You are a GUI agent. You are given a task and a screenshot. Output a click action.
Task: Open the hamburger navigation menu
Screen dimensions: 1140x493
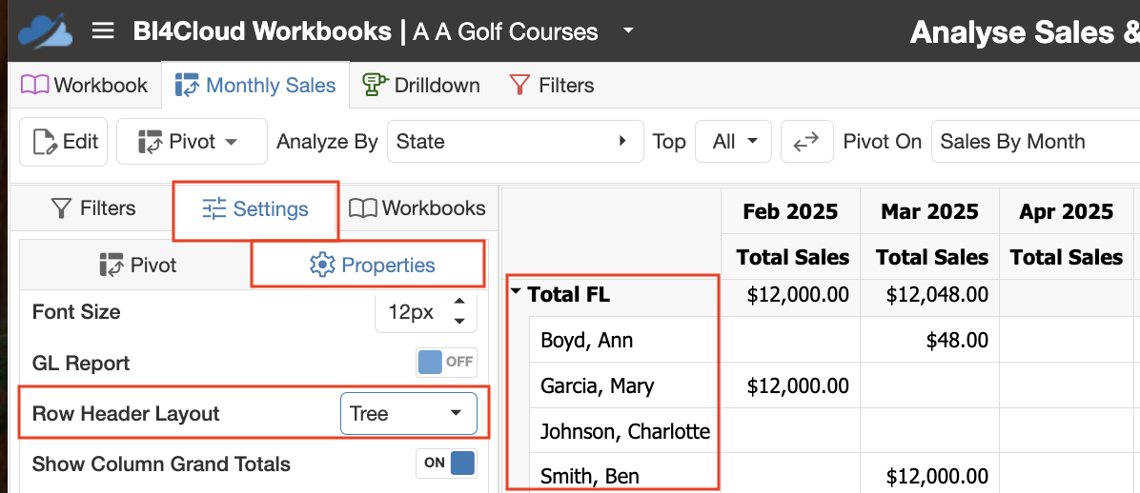103,31
